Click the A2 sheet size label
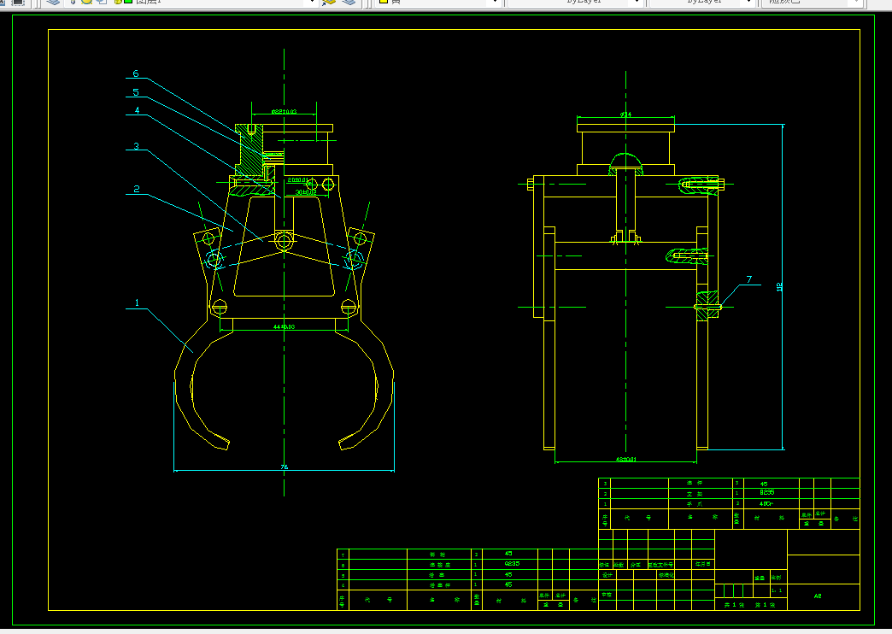The image size is (892, 634). (x=818, y=596)
